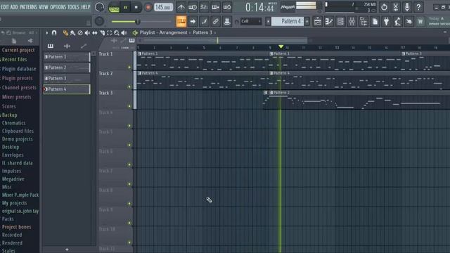Open the Pattern 2 clip menu on Track 3
Viewport: 450px width, 253px height.
click(x=271, y=93)
